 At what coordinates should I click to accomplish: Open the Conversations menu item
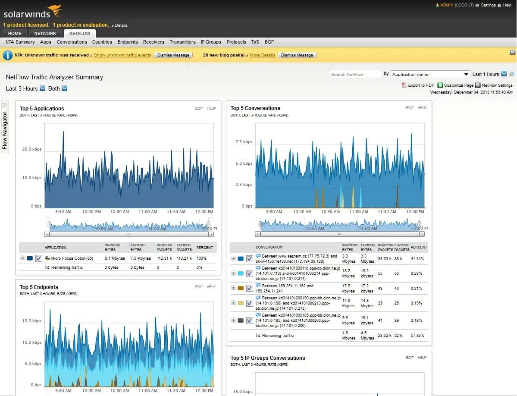72,42
